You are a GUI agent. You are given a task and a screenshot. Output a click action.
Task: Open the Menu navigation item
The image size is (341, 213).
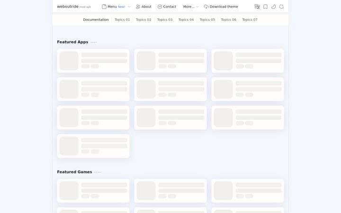pyautogui.click(x=112, y=7)
